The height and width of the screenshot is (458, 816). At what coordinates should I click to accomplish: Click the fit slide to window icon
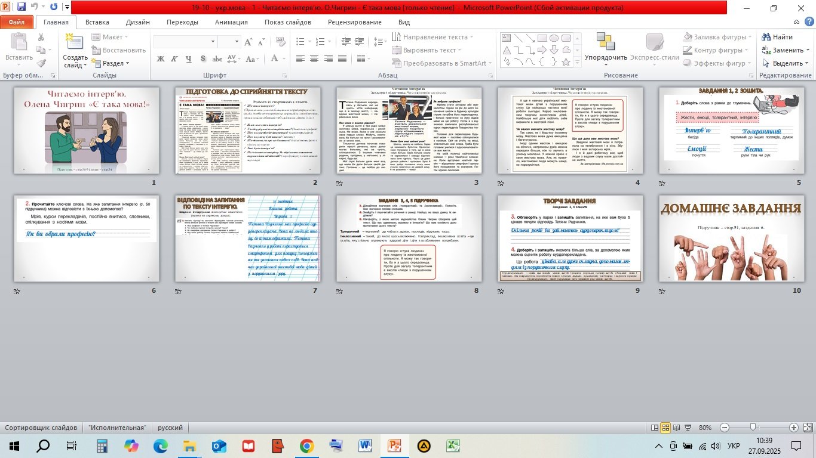pyautogui.click(x=808, y=428)
